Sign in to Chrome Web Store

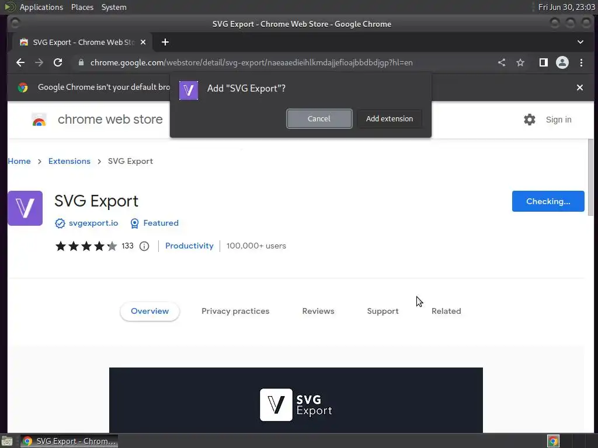558,120
